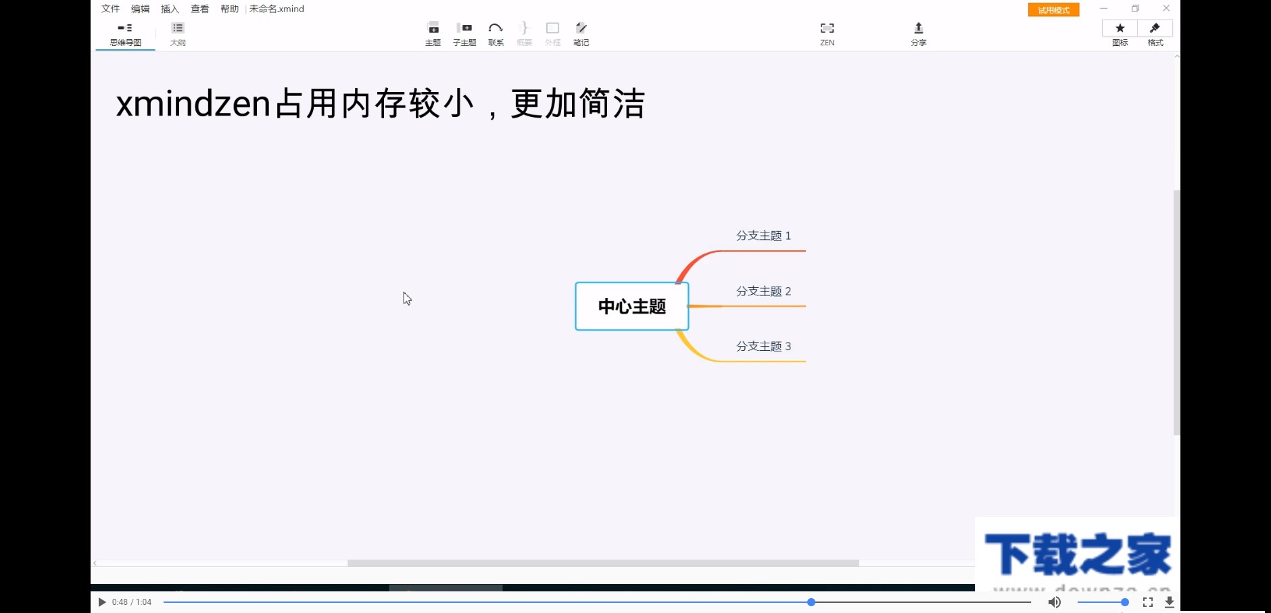Image resolution: width=1271 pixels, height=613 pixels.
Task: Open the 笔记 notes editor
Action: (x=581, y=32)
